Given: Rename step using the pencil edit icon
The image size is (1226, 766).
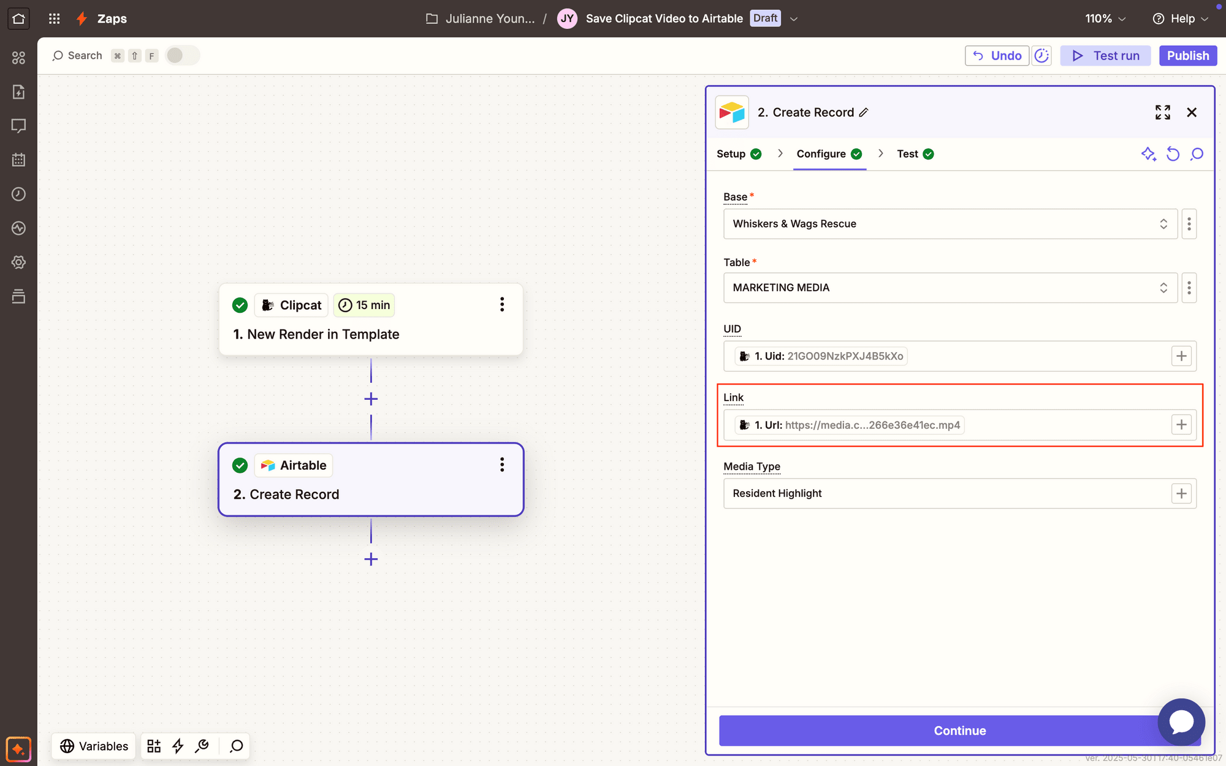Looking at the screenshot, I should [x=864, y=112].
